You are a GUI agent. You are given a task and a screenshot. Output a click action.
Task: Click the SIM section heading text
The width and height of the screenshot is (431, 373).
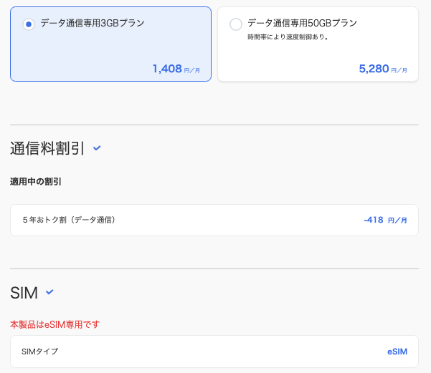click(x=24, y=293)
